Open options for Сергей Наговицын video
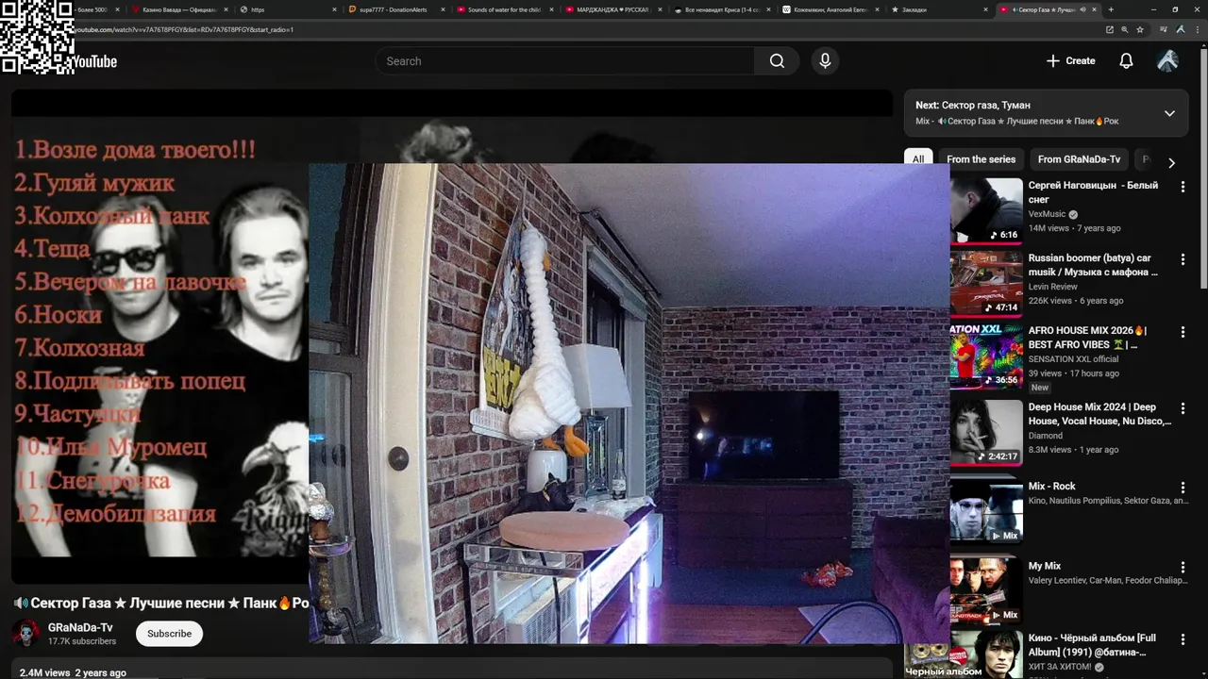The width and height of the screenshot is (1208, 679). (1183, 187)
